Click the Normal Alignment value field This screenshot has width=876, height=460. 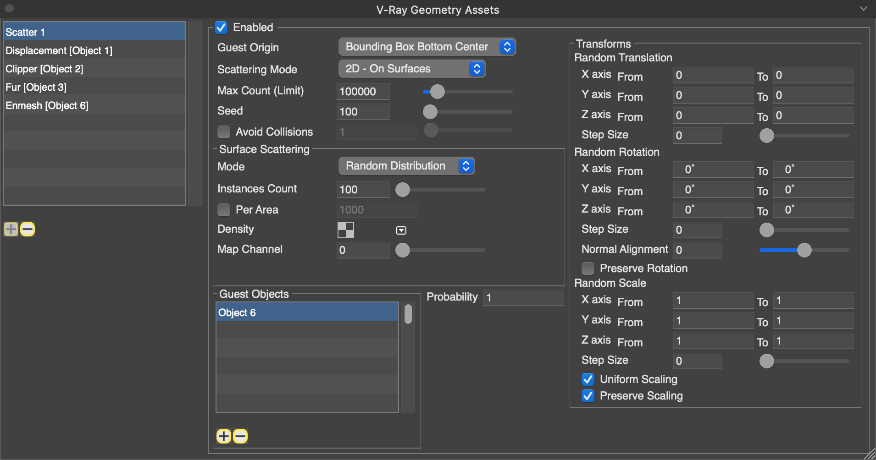(698, 250)
